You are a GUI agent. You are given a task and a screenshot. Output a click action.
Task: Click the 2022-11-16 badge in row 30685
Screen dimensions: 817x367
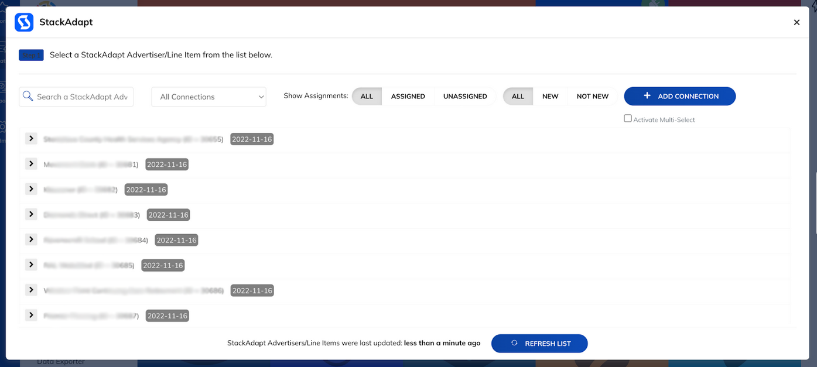point(163,265)
